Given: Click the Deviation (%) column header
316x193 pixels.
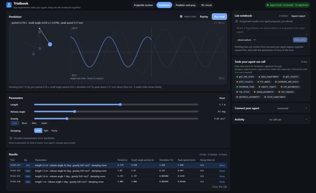Looking at the screenshot, I should [166, 160].
